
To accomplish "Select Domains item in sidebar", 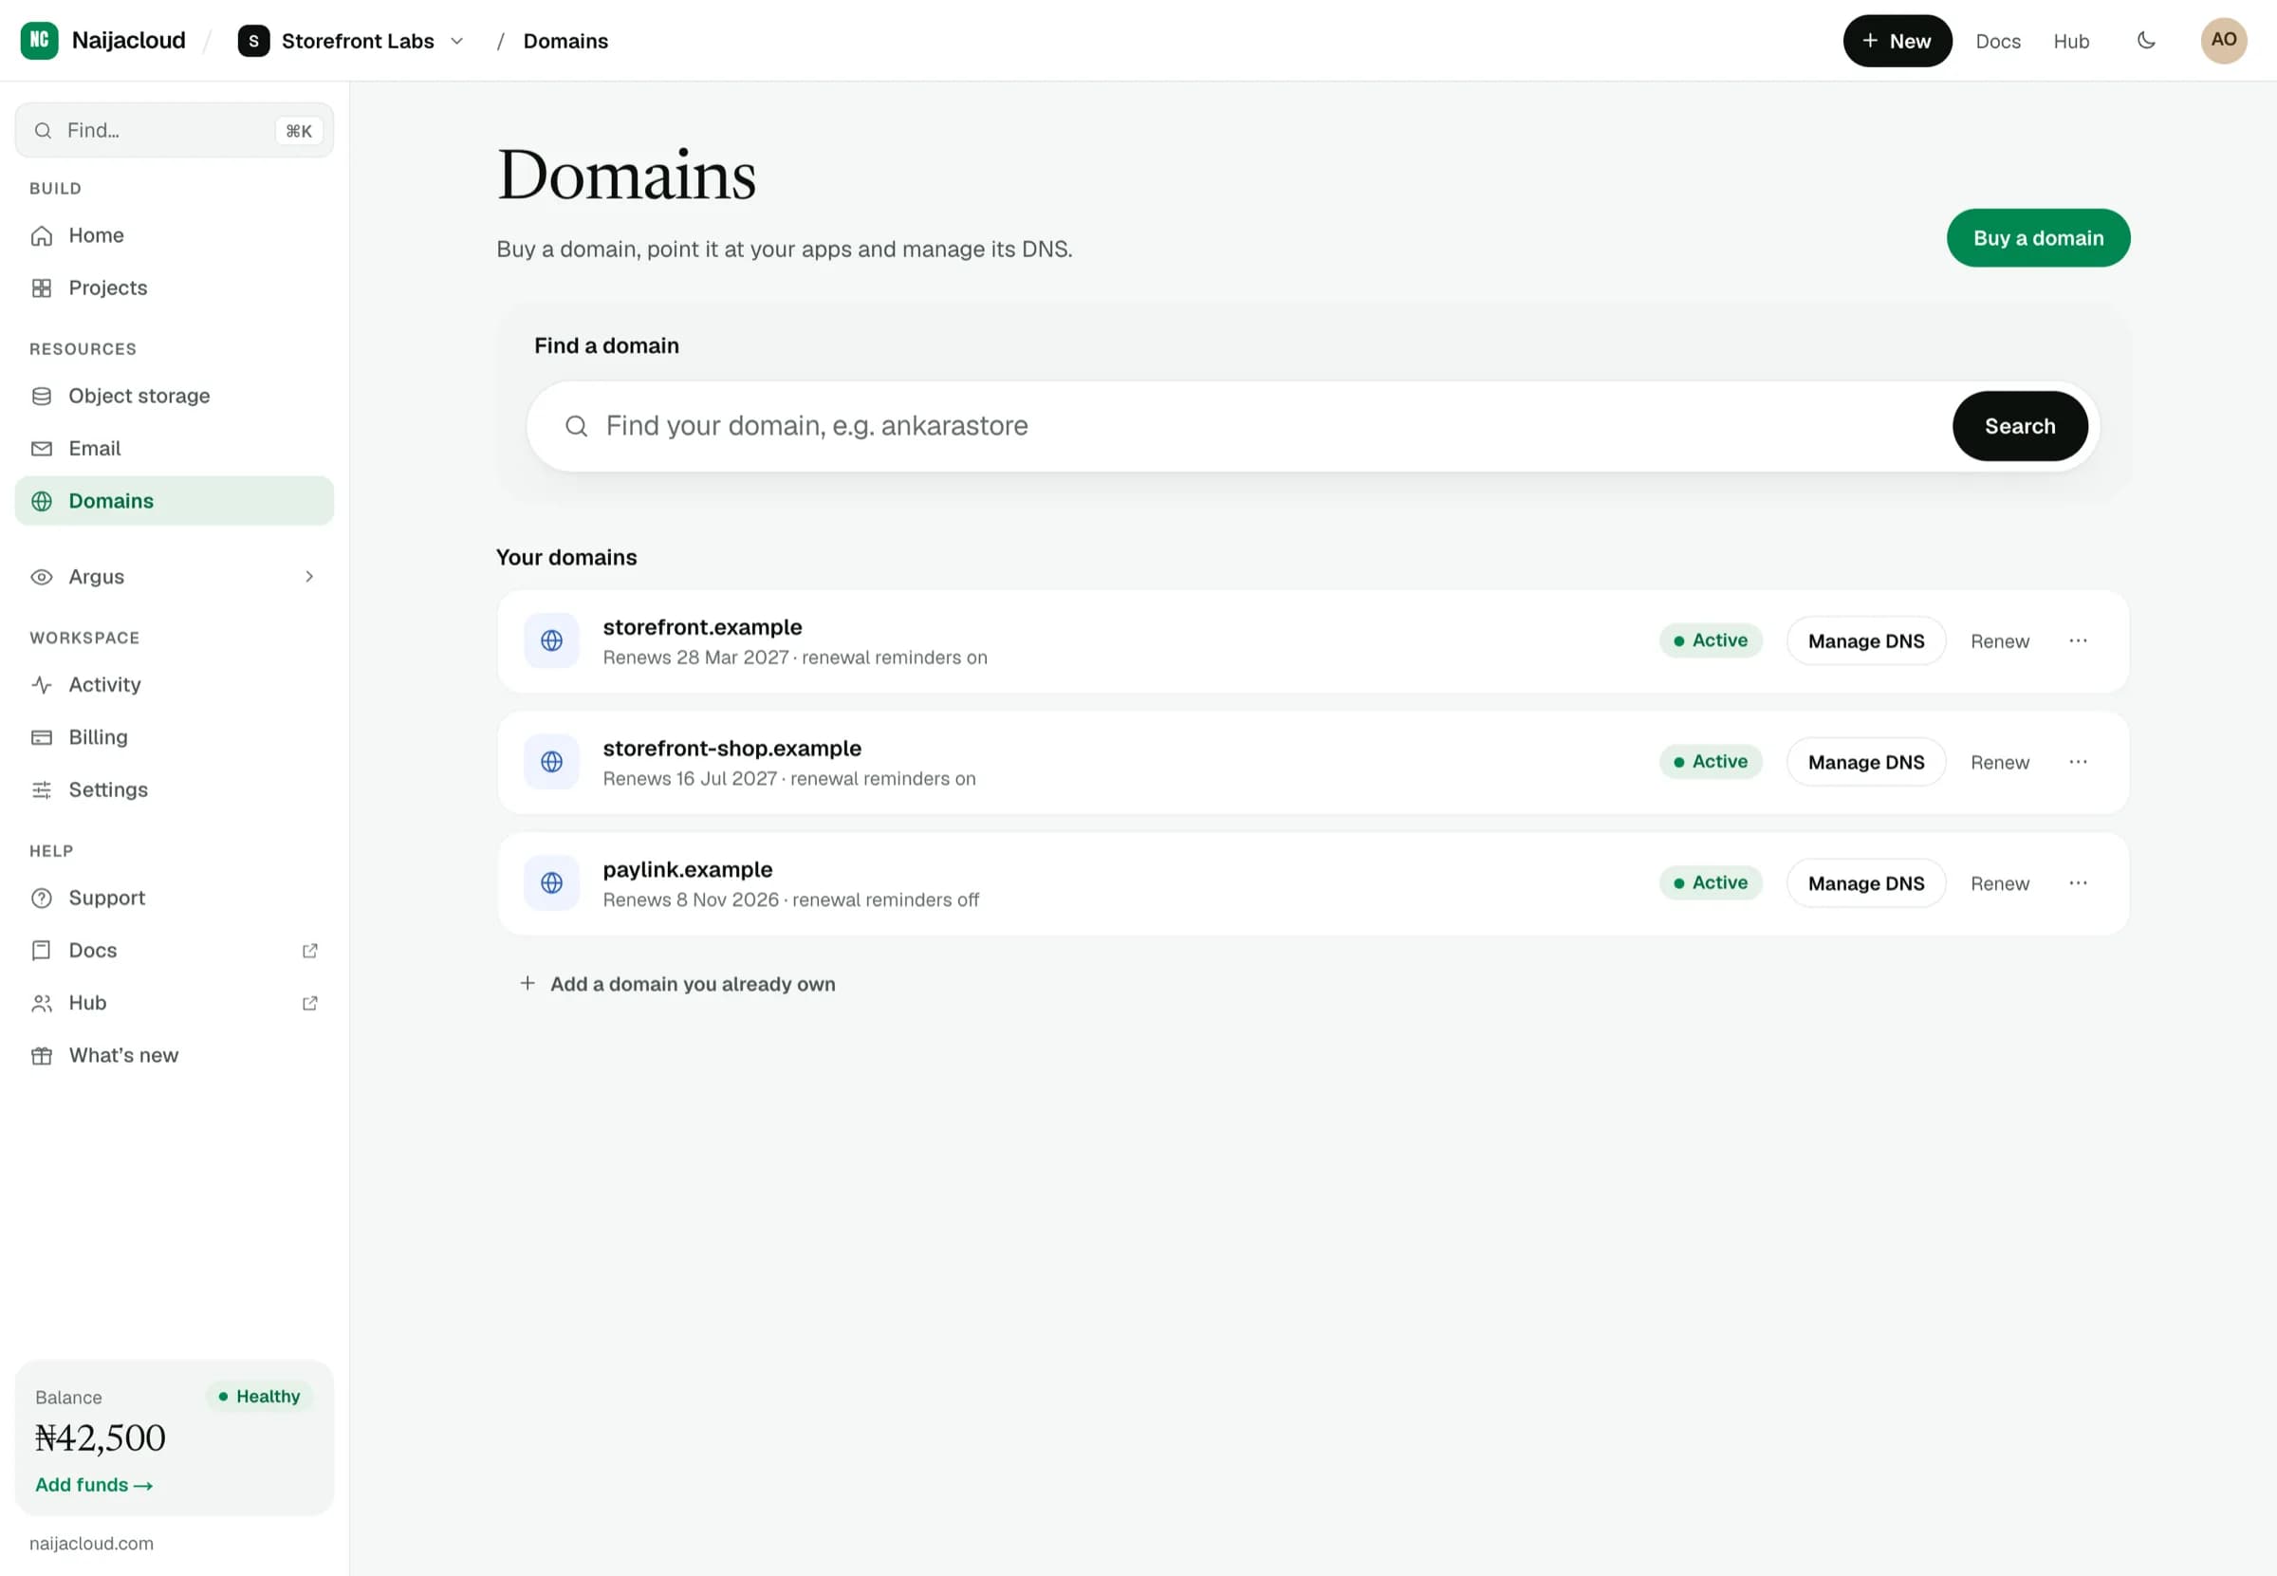I will 175,501.
